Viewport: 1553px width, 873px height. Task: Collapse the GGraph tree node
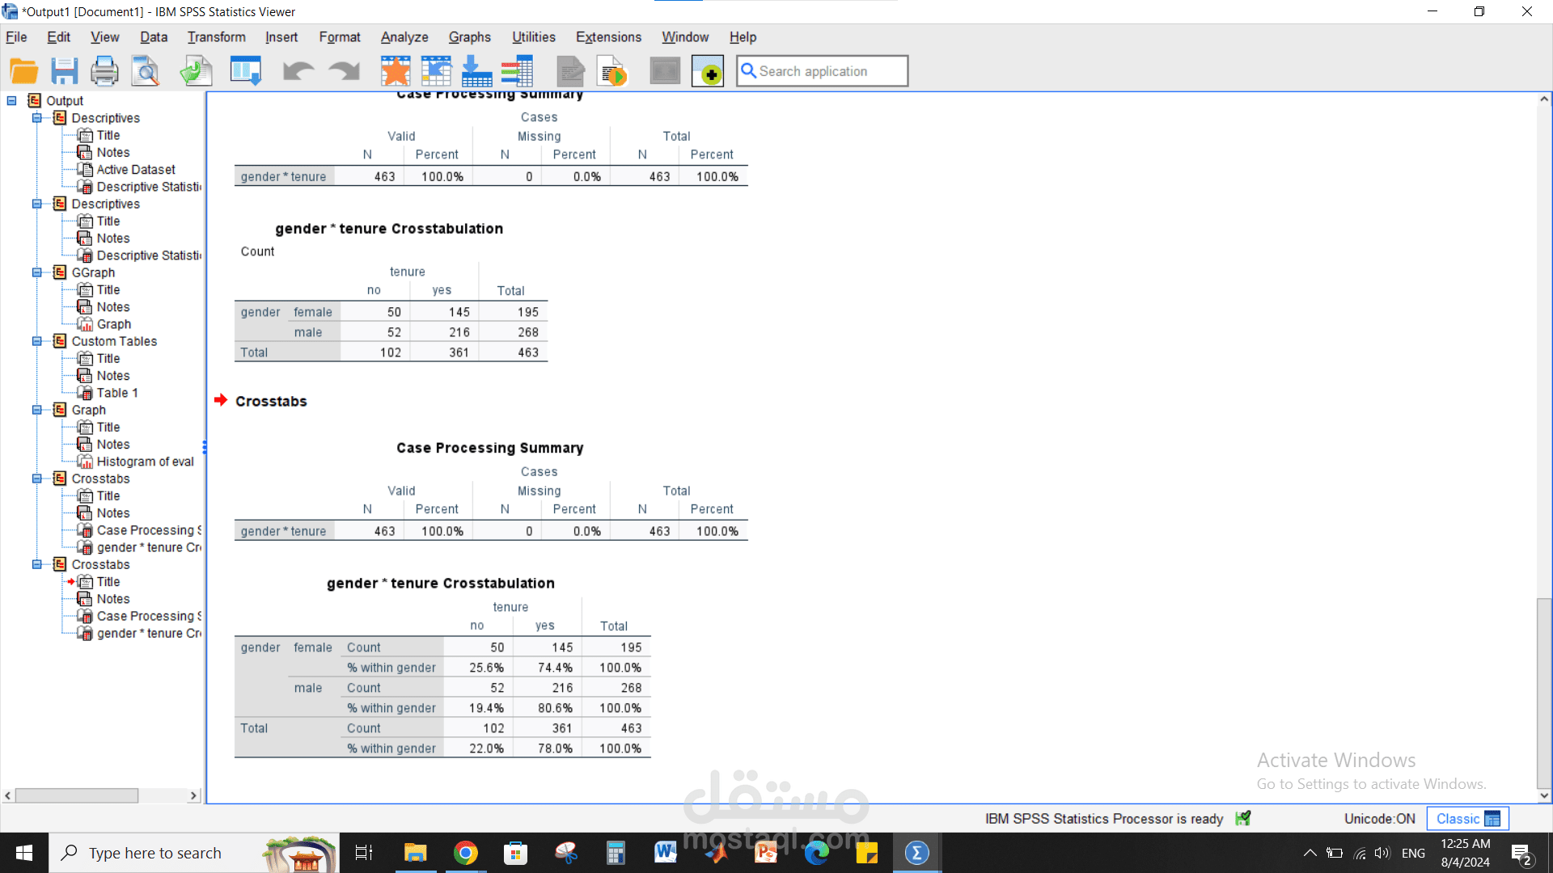(36, 272)
